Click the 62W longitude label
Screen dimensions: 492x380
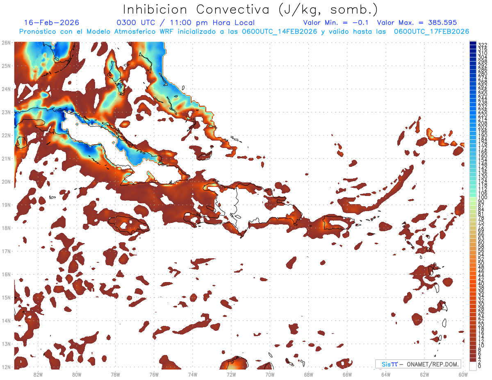[424, 374]
